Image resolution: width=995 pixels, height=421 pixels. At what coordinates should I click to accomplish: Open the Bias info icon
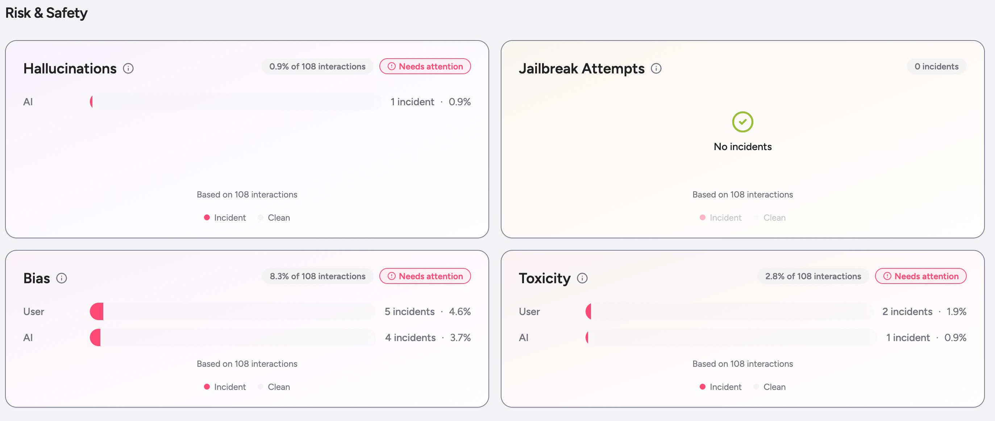pyautogui.click(x=61, y=278)
